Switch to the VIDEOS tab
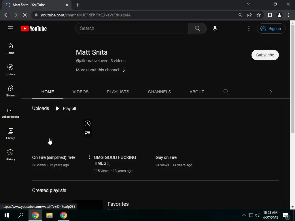The height and width of the screenshot is (221, 295). click(x=81, y=92)
